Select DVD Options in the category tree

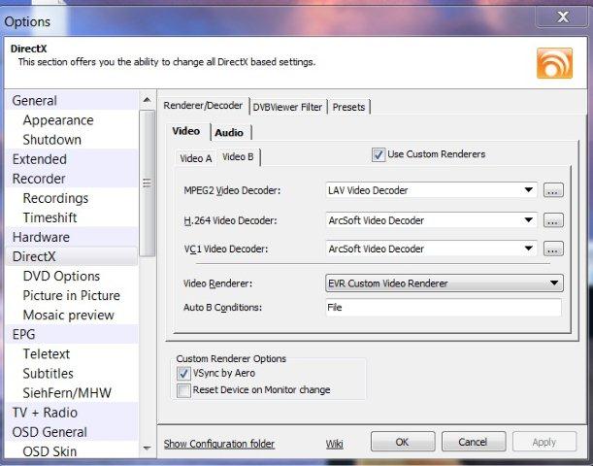pyautogui.click(x=61, y=276)
